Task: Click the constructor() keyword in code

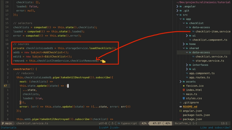Action: tap(24, 69)
